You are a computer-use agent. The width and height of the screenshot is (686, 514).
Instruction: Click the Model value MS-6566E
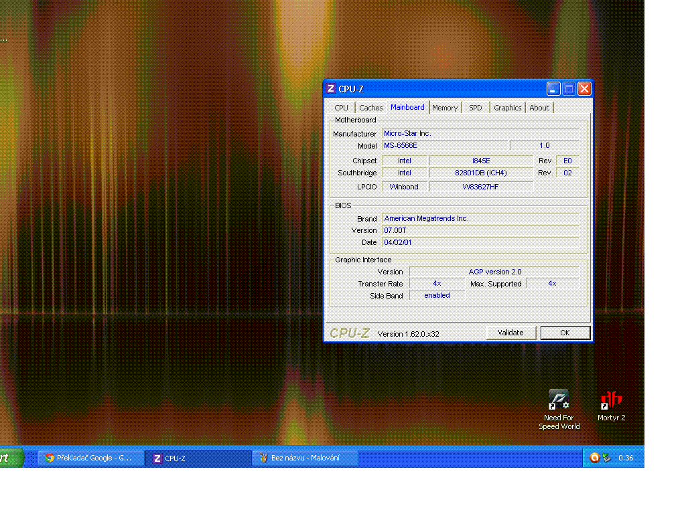(x=445, y=145)
